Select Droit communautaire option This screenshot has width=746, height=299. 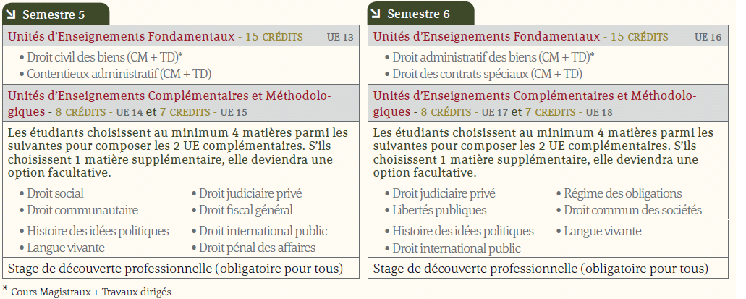click(x=82, y=210)
